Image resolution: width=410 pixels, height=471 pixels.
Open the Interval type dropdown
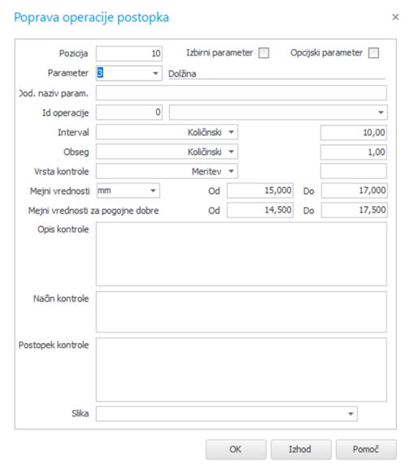coord(231,132)
